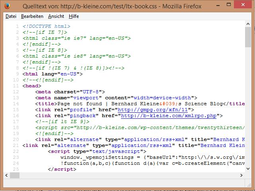The image size is (255, 191).
Task: Open the Datei menu
Action: [x=11, y=16]
